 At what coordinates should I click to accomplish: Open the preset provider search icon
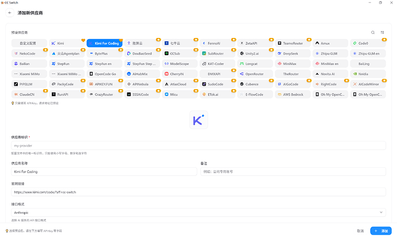click(x=373, y=32)
